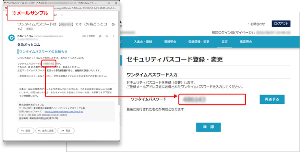This screenshot has height=152, width=300.
Task: Remove the 外為 label chip from the subject
Action: 32,29
